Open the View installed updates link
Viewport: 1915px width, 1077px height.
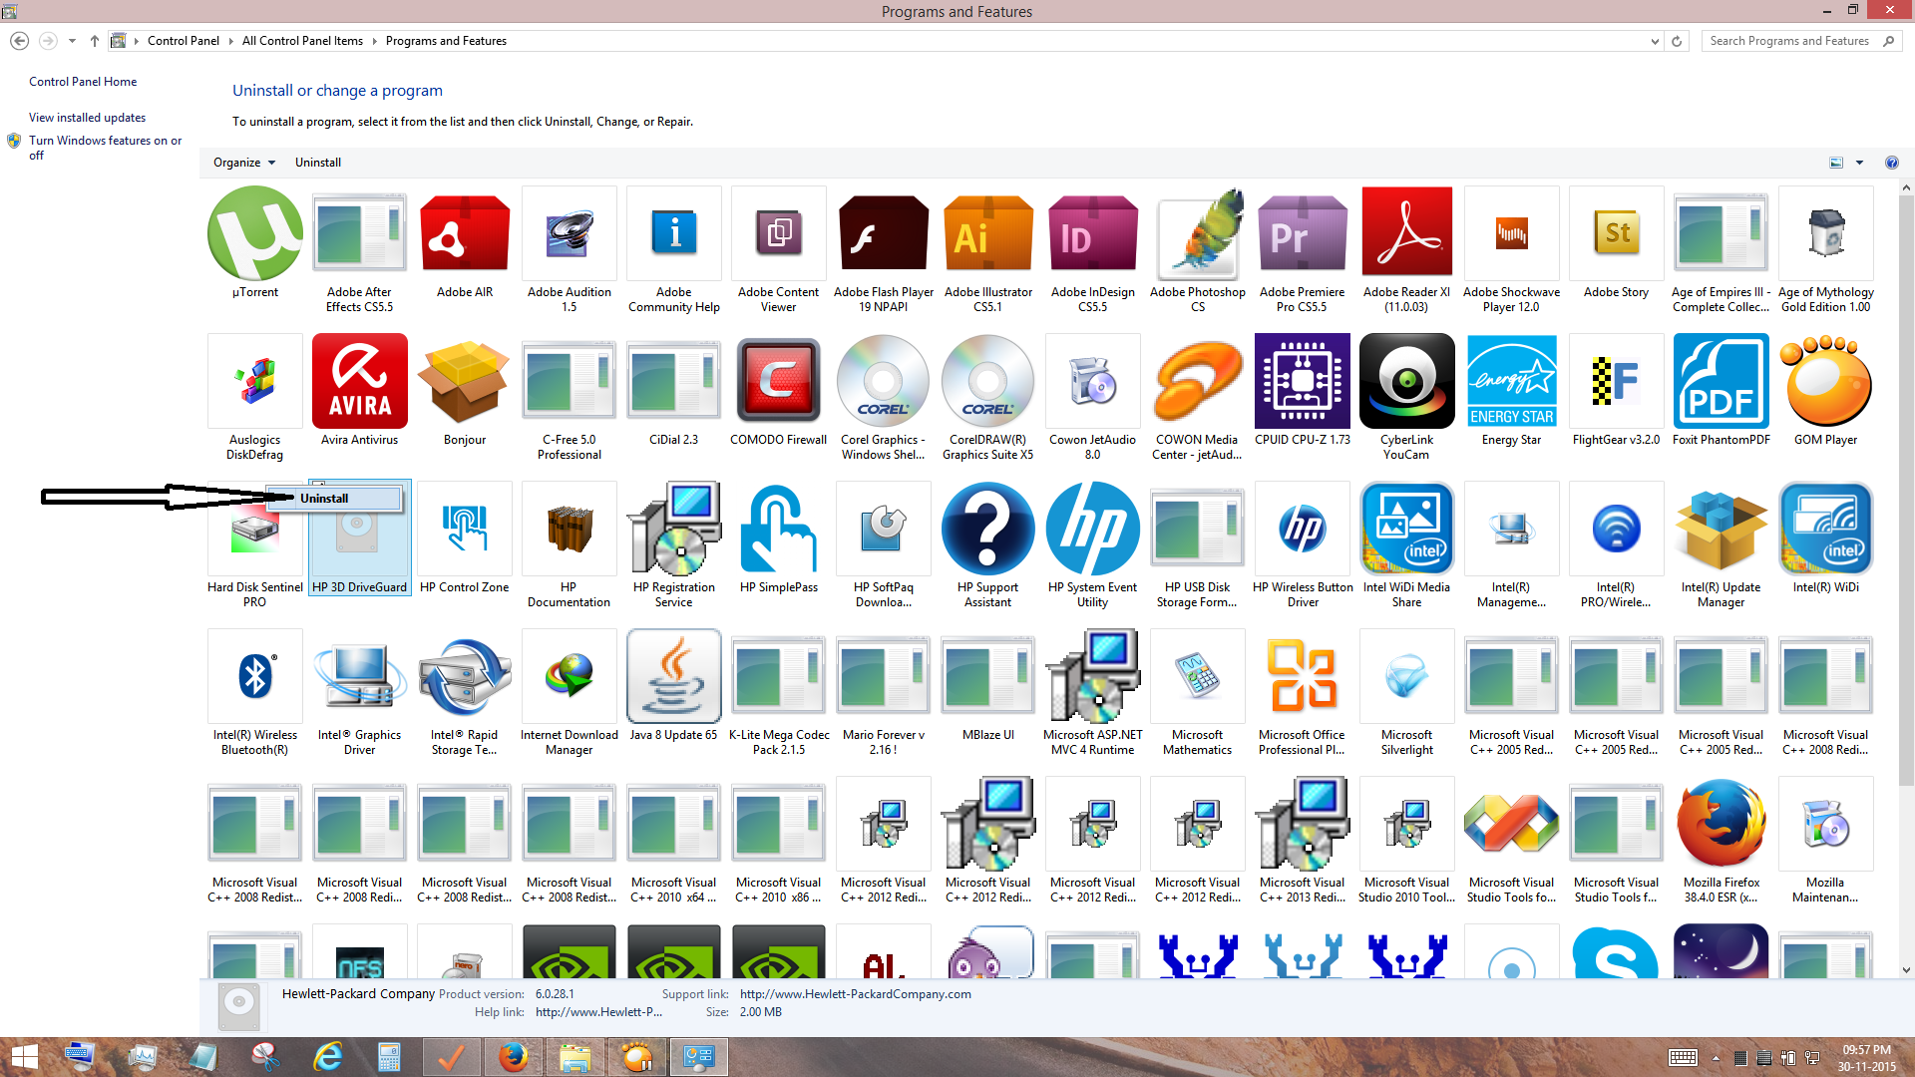click(x=87, y=118)
